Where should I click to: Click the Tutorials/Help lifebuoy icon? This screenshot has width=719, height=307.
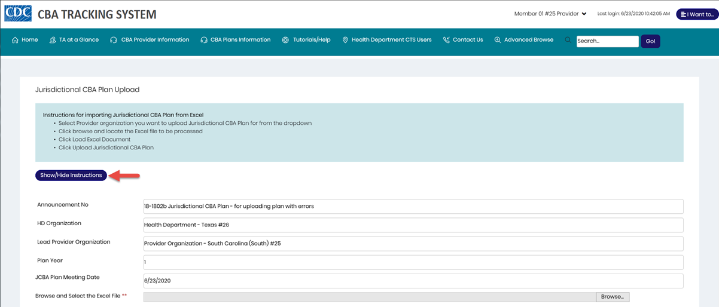(x=285, y=40)
